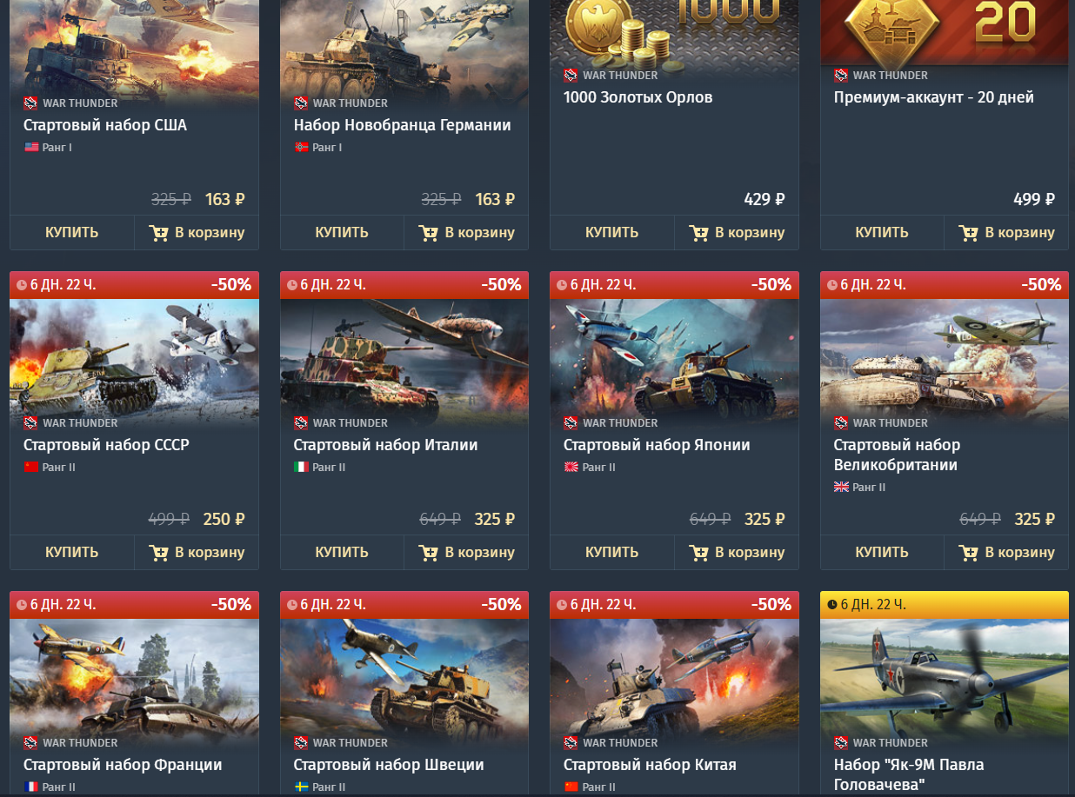Open Премиум-аккаунт - 20 дней title link
1075x797 pixels.
pos(934,97)
